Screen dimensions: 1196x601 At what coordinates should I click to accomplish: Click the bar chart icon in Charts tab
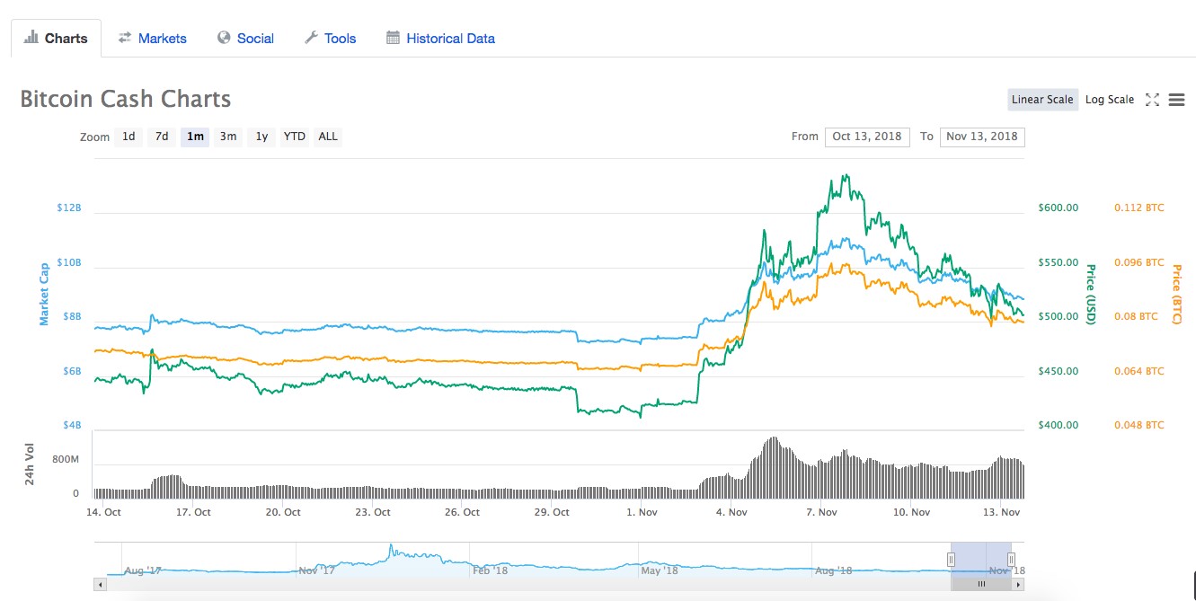[31, 38]
